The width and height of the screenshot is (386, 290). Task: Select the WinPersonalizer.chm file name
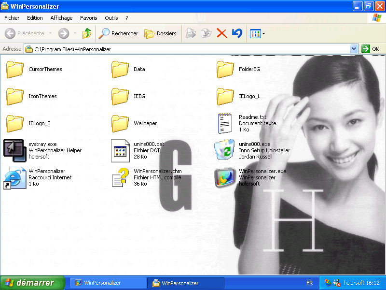coord(158,171)
